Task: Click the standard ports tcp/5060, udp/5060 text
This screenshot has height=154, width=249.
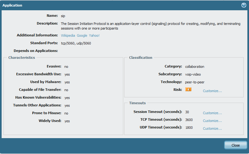Action: [76, 43]
